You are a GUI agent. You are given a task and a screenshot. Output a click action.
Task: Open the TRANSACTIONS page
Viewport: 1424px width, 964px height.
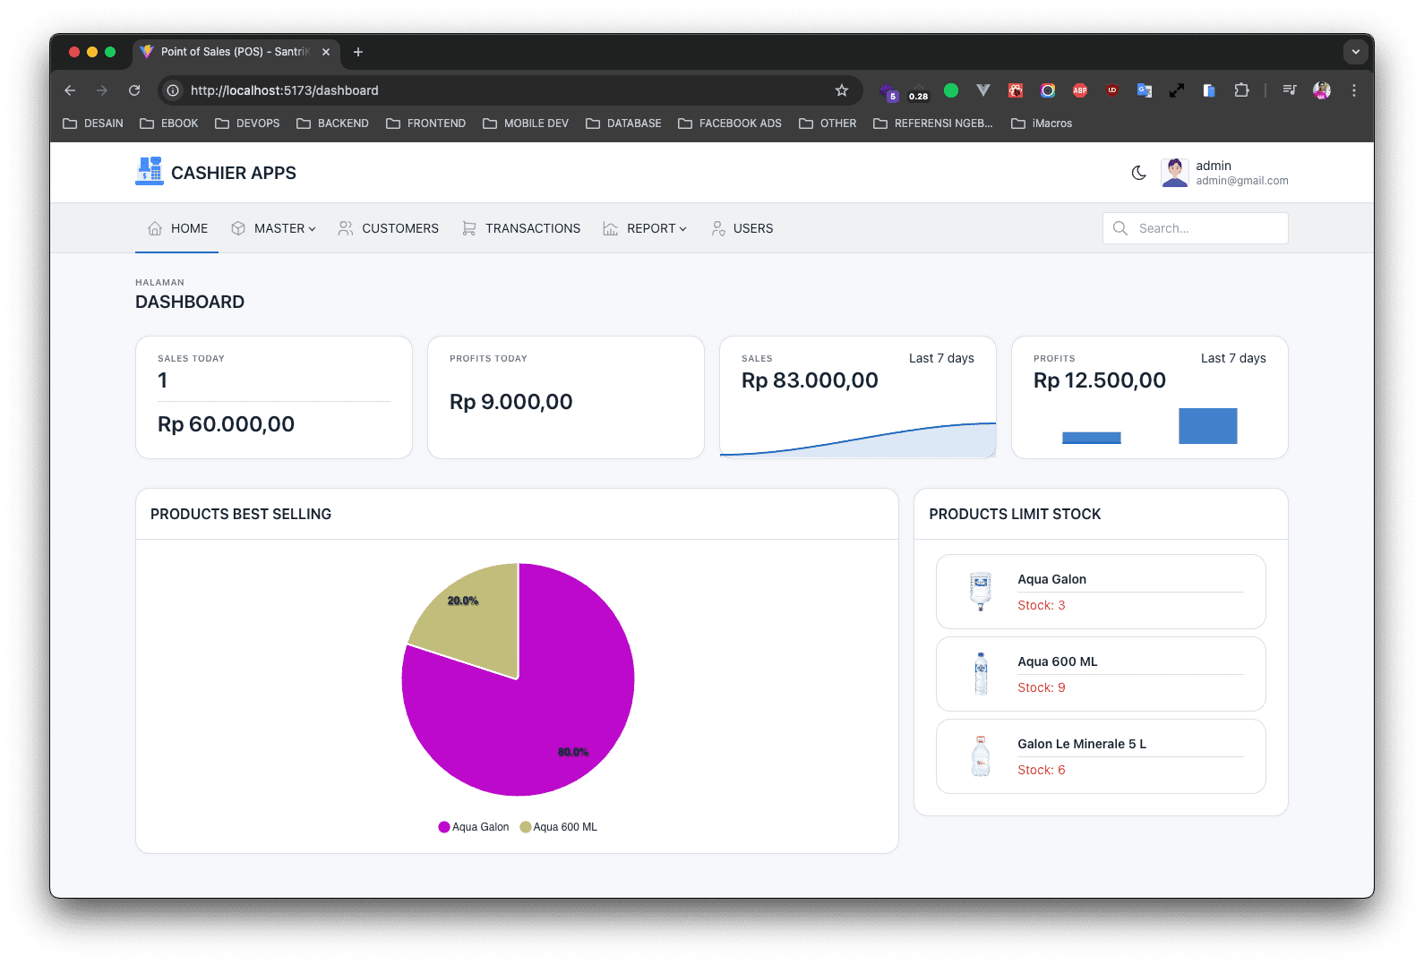pyautogui.click(x=521, y=228)
